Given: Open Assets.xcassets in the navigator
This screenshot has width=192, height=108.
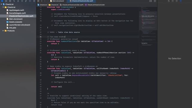Looking at the screenshot, I should [18, 22].
